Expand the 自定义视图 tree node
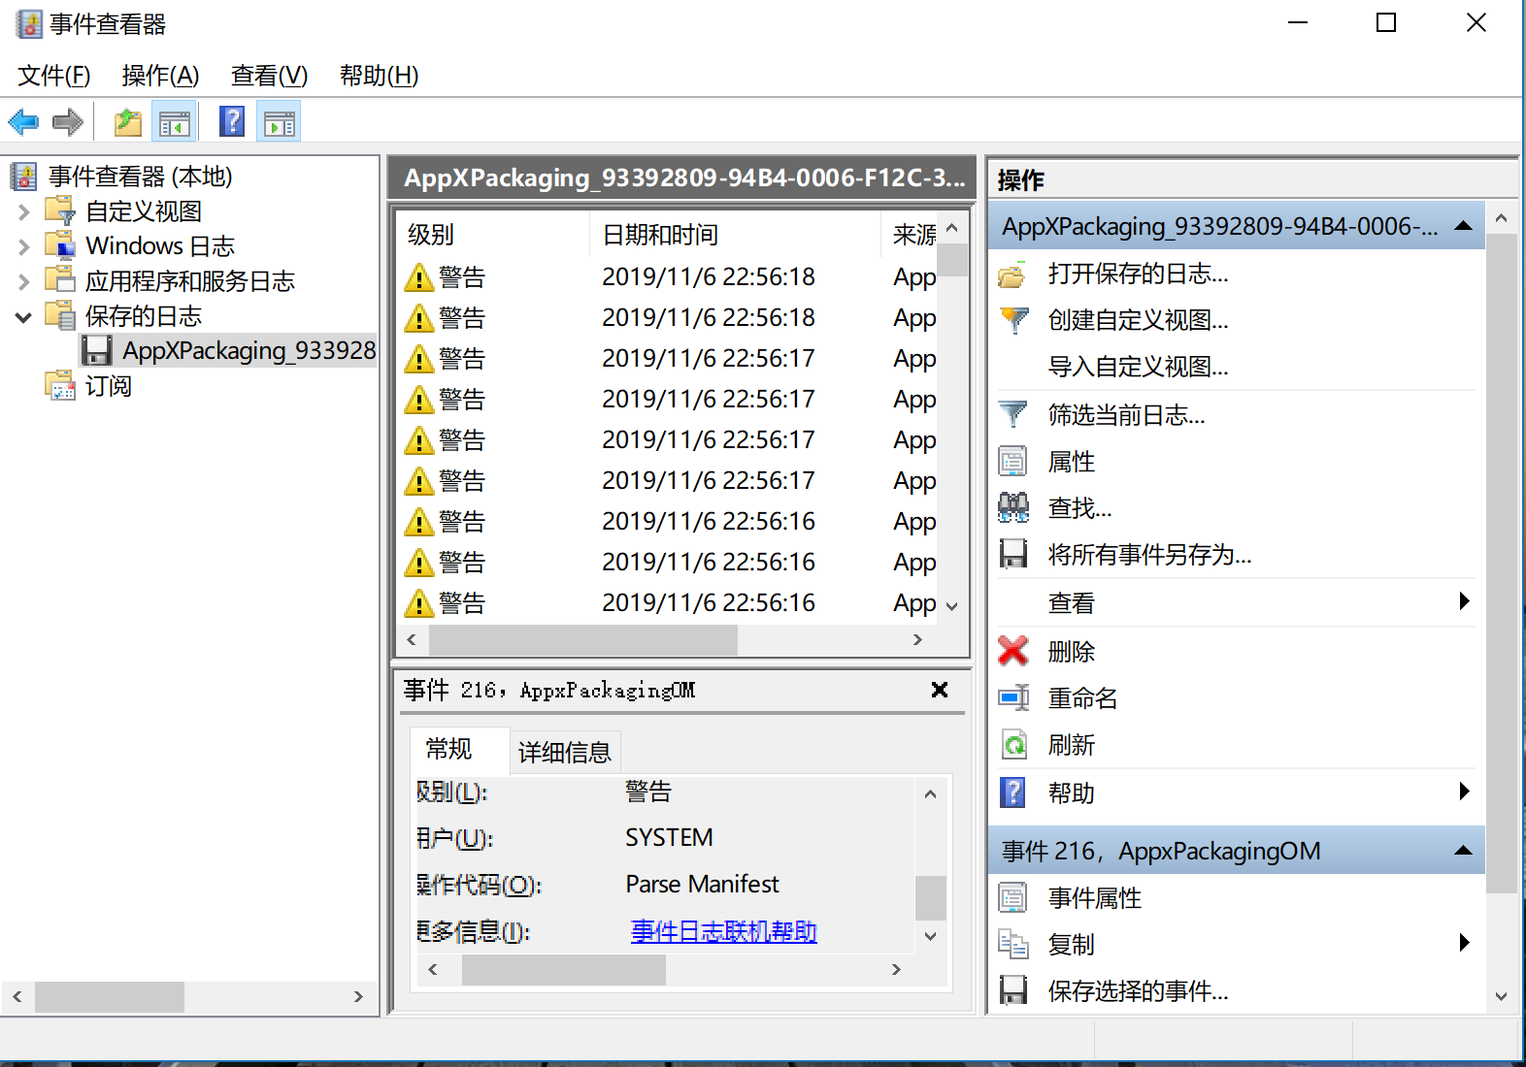 tap(24, 211)
